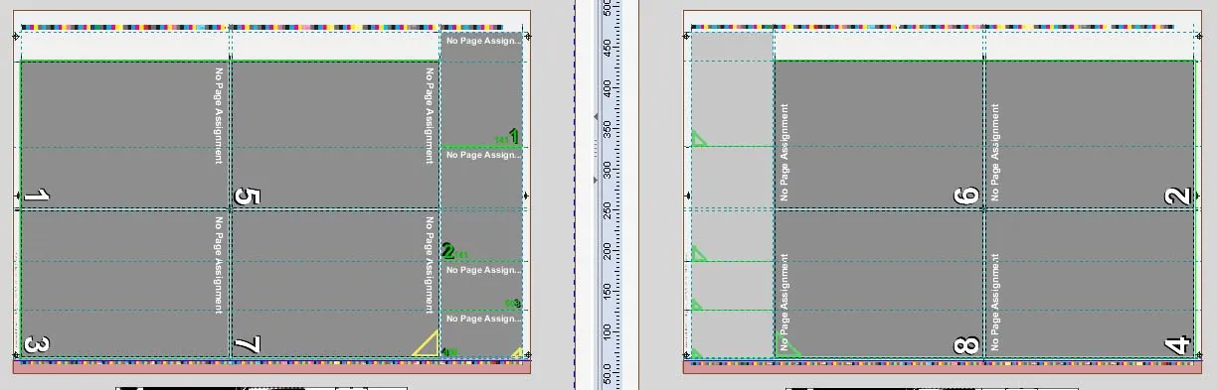Click the small green page 1 marker in narrow column
The height and width of the screenshot is (390, 1217).
click(x=514, y=135)
